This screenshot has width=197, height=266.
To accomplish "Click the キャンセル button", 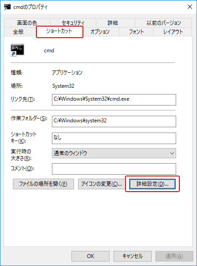I will tap(133, 256).
